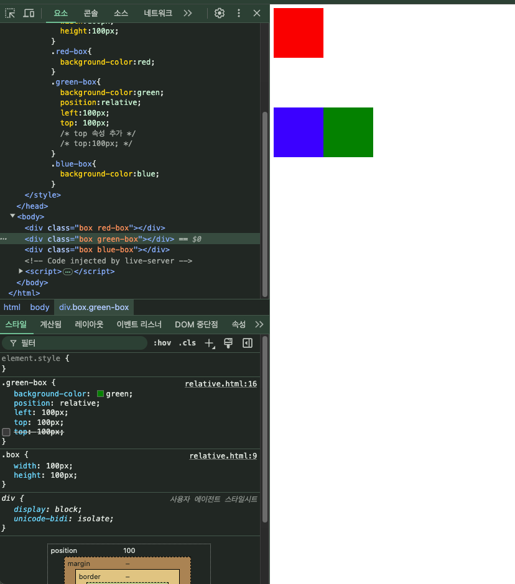The width and height of the screenshot is (515, 584).
Task: Toggle the :hov element state panel
Action: (x=162, y=343)
